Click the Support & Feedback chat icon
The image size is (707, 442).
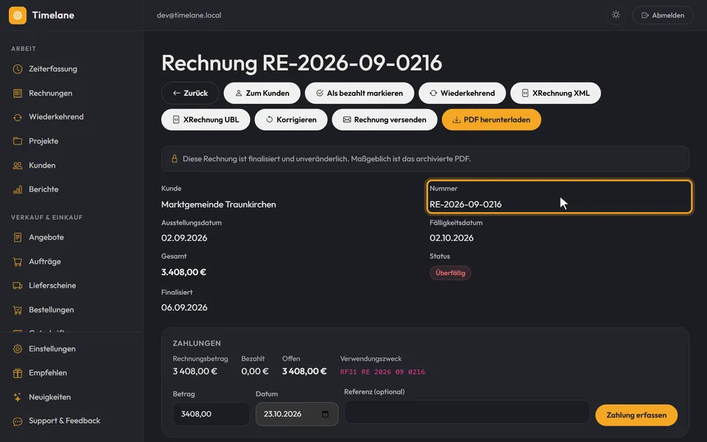tap(18, 421)
